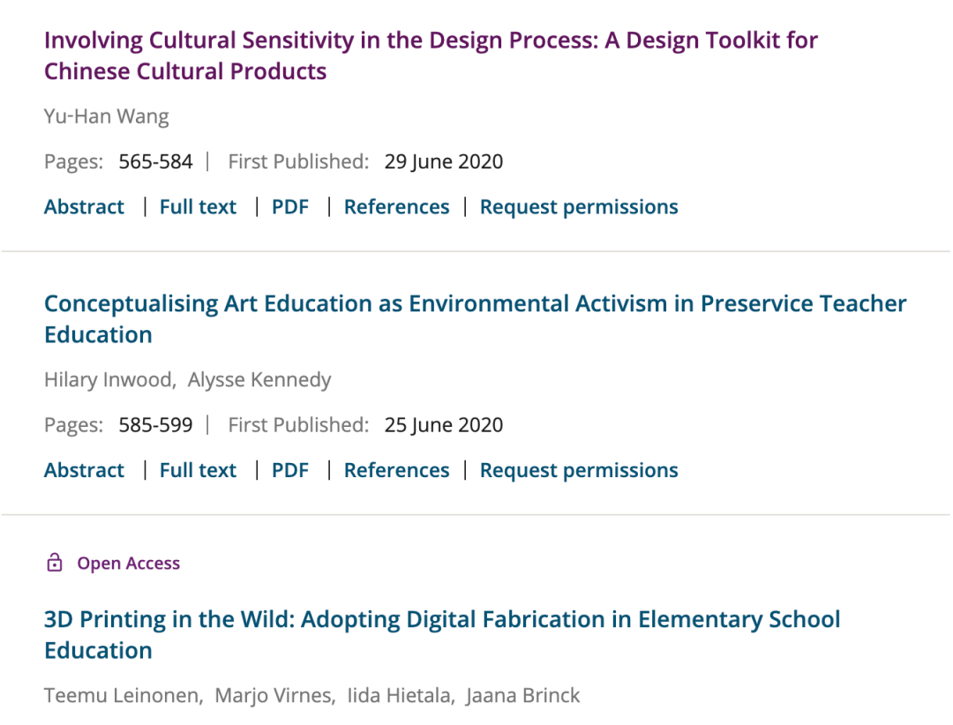Open Conceptualising Art Education article title
This screenshot has height=725, width=953.
pos(476,319)
